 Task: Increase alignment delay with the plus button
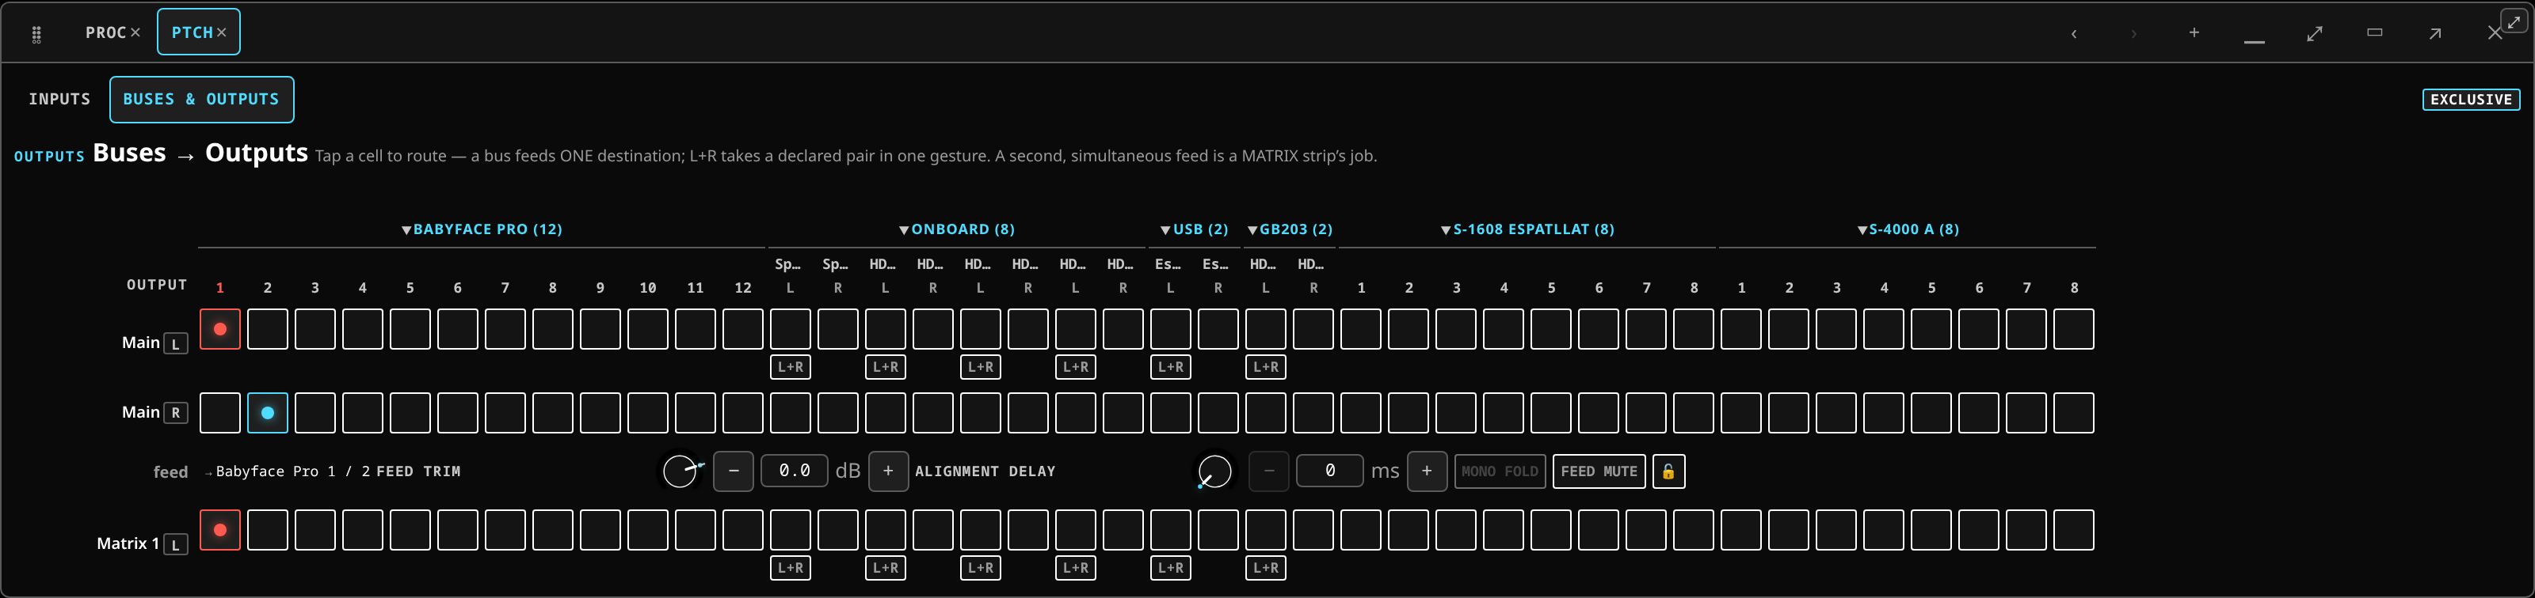pyautogui.click(x=1427, y=471)
